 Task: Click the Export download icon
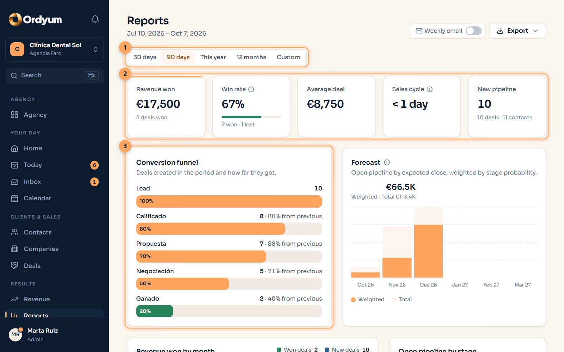(500, 31)
